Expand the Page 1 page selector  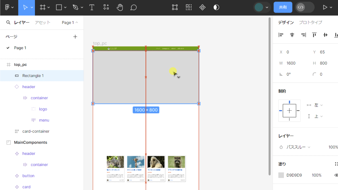(70, 23)
